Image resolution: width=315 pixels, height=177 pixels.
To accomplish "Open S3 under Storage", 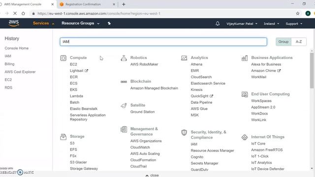I will point(72,143).
